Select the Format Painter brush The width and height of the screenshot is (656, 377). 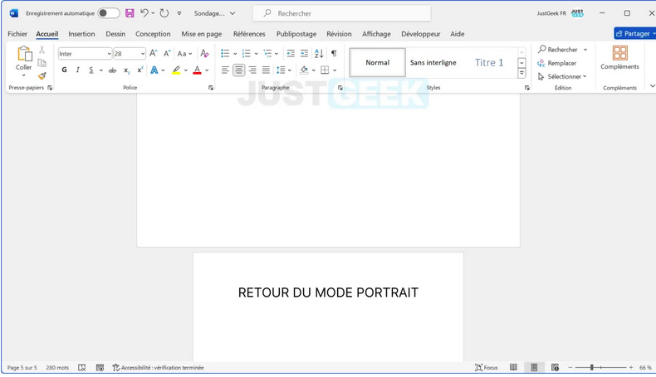click(x=42, y=76)
